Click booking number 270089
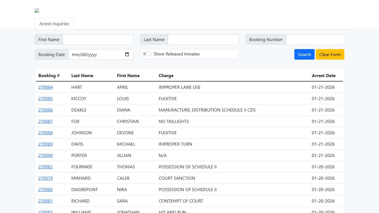 tap(46, 144)
